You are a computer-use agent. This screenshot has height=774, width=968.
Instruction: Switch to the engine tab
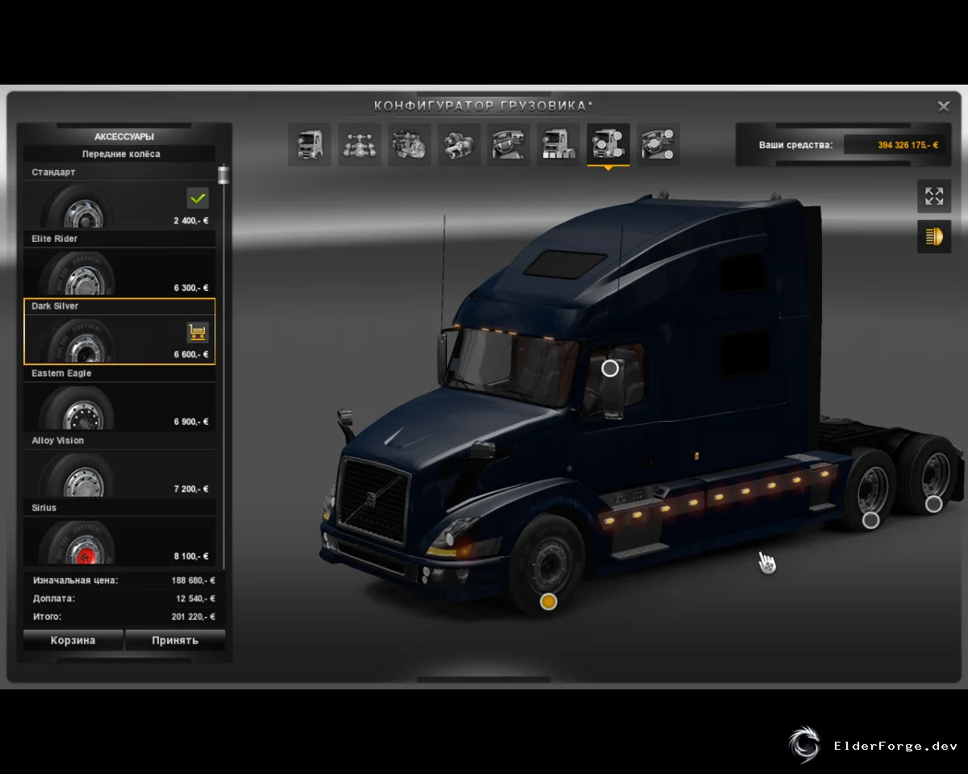click(410, 144)
